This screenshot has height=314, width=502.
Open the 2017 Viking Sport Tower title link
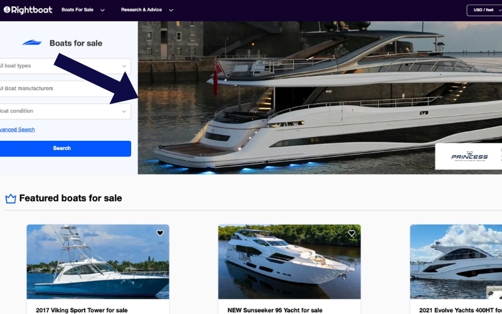[82, 310]
